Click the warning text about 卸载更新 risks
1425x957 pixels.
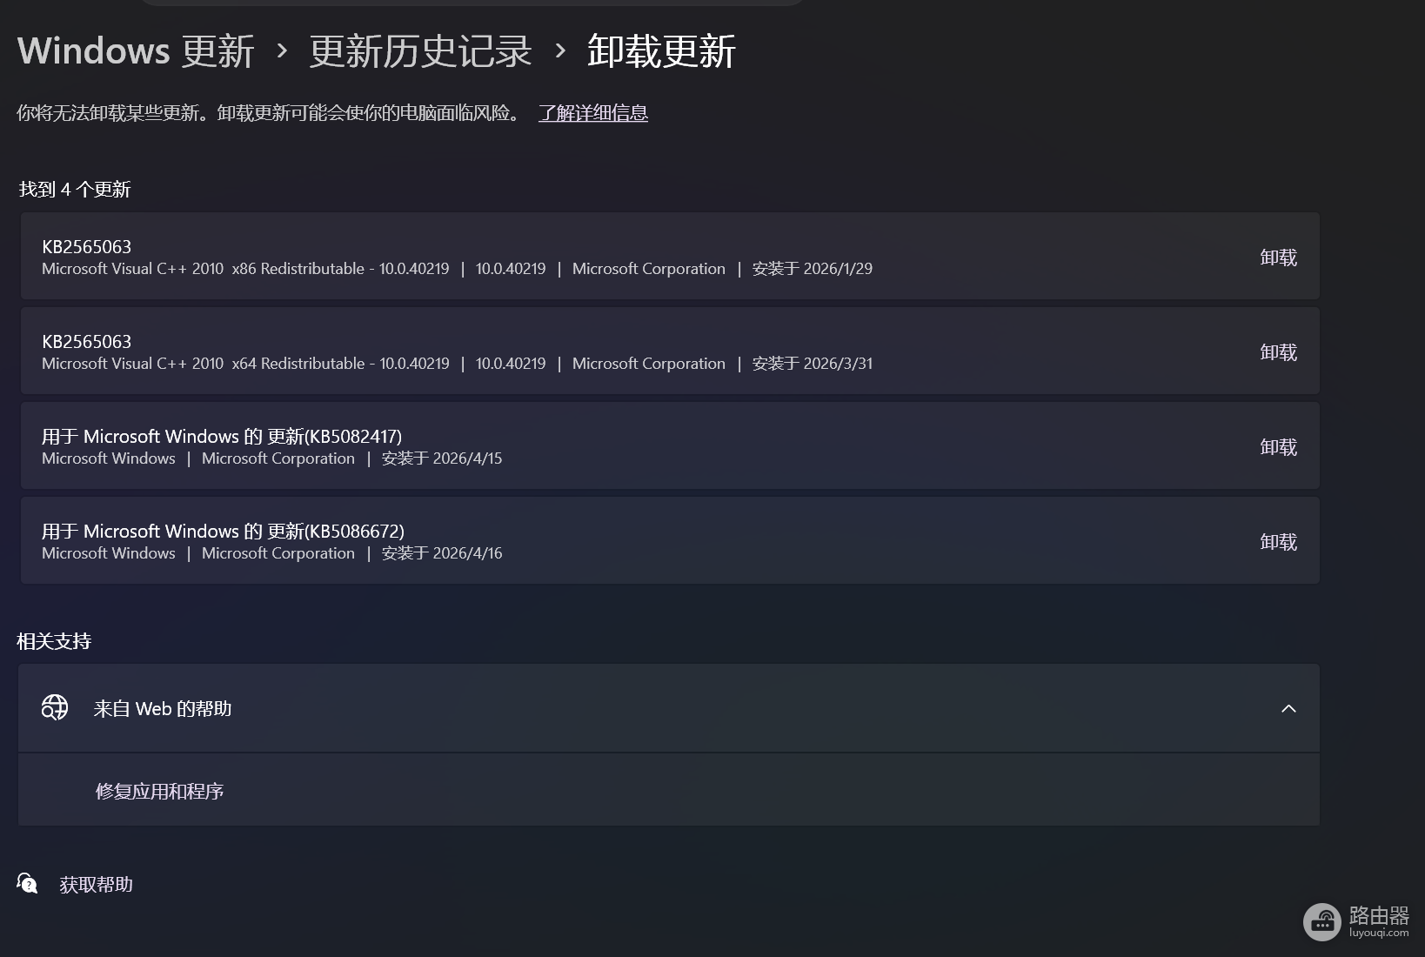click(270, 113)
